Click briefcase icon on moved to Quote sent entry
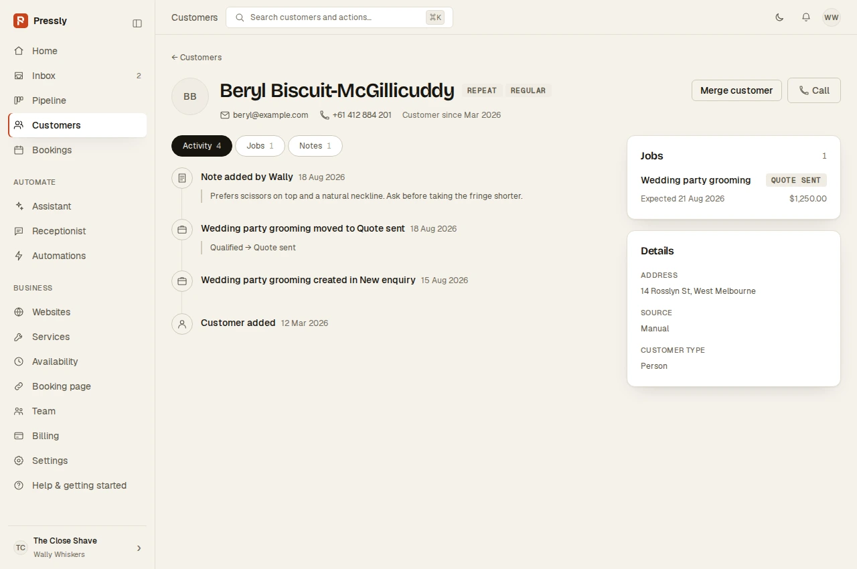This screenshot has width=857, height=569. pyautogui.click(x=182, y=230)
